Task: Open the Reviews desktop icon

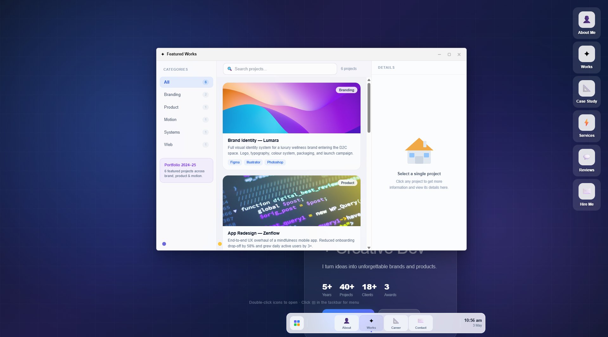Action: pyautogui.click(x=586, y=161)
